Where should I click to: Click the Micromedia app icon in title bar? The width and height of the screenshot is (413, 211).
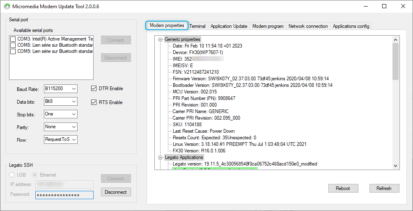tap(7, 7)
